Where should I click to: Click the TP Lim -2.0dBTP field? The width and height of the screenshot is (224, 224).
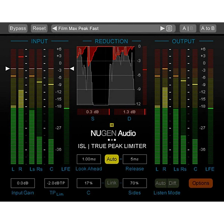click(x=56, y=183)
